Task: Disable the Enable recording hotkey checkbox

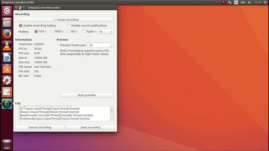Action: (21, 26)
